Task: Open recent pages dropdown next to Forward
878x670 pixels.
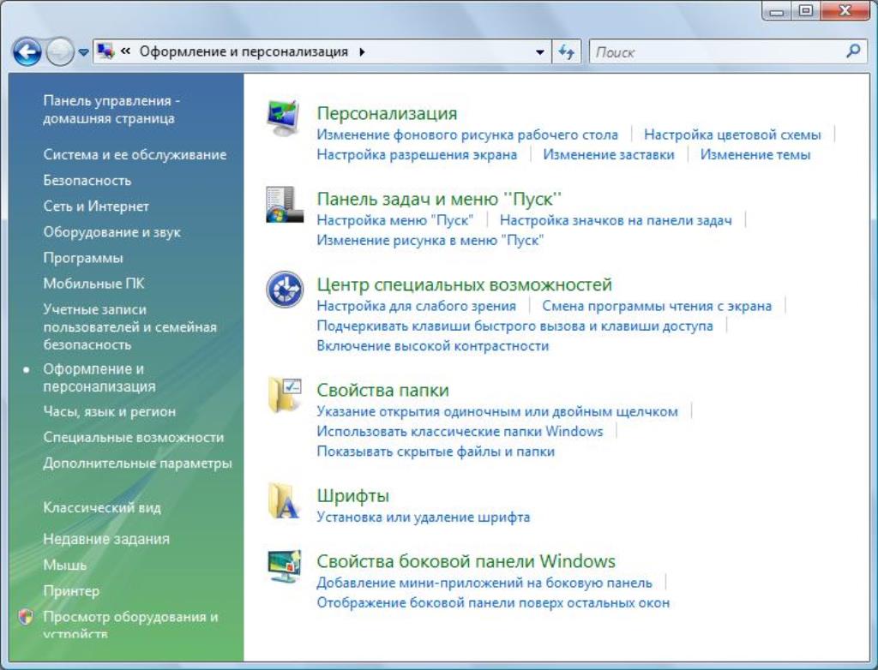Action: 83,52
